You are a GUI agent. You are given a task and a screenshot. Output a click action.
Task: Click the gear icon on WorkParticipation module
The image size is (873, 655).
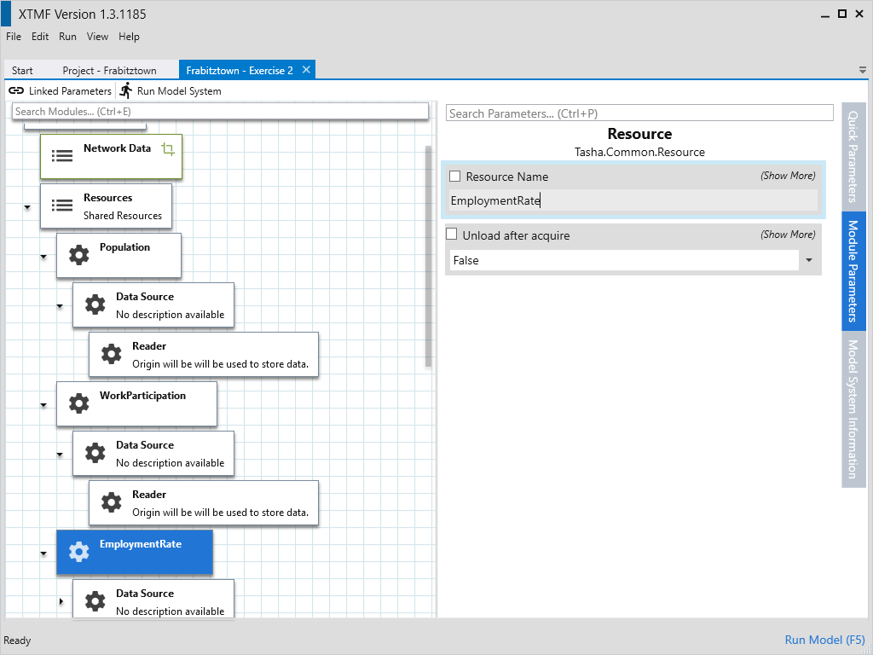point(78,403)
